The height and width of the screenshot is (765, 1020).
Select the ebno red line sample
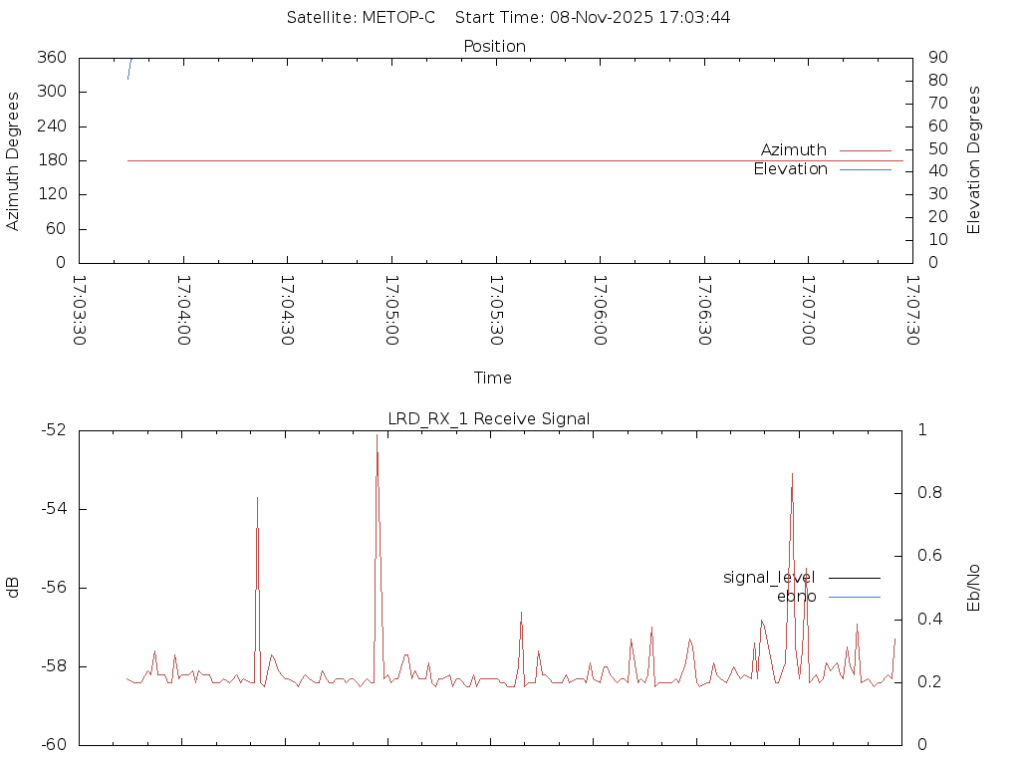pos(854,597)
